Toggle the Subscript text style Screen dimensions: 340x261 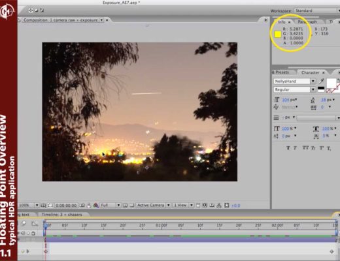329,148
